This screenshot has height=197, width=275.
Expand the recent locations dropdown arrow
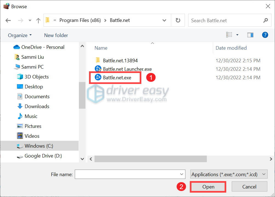[x=30, y=20]
